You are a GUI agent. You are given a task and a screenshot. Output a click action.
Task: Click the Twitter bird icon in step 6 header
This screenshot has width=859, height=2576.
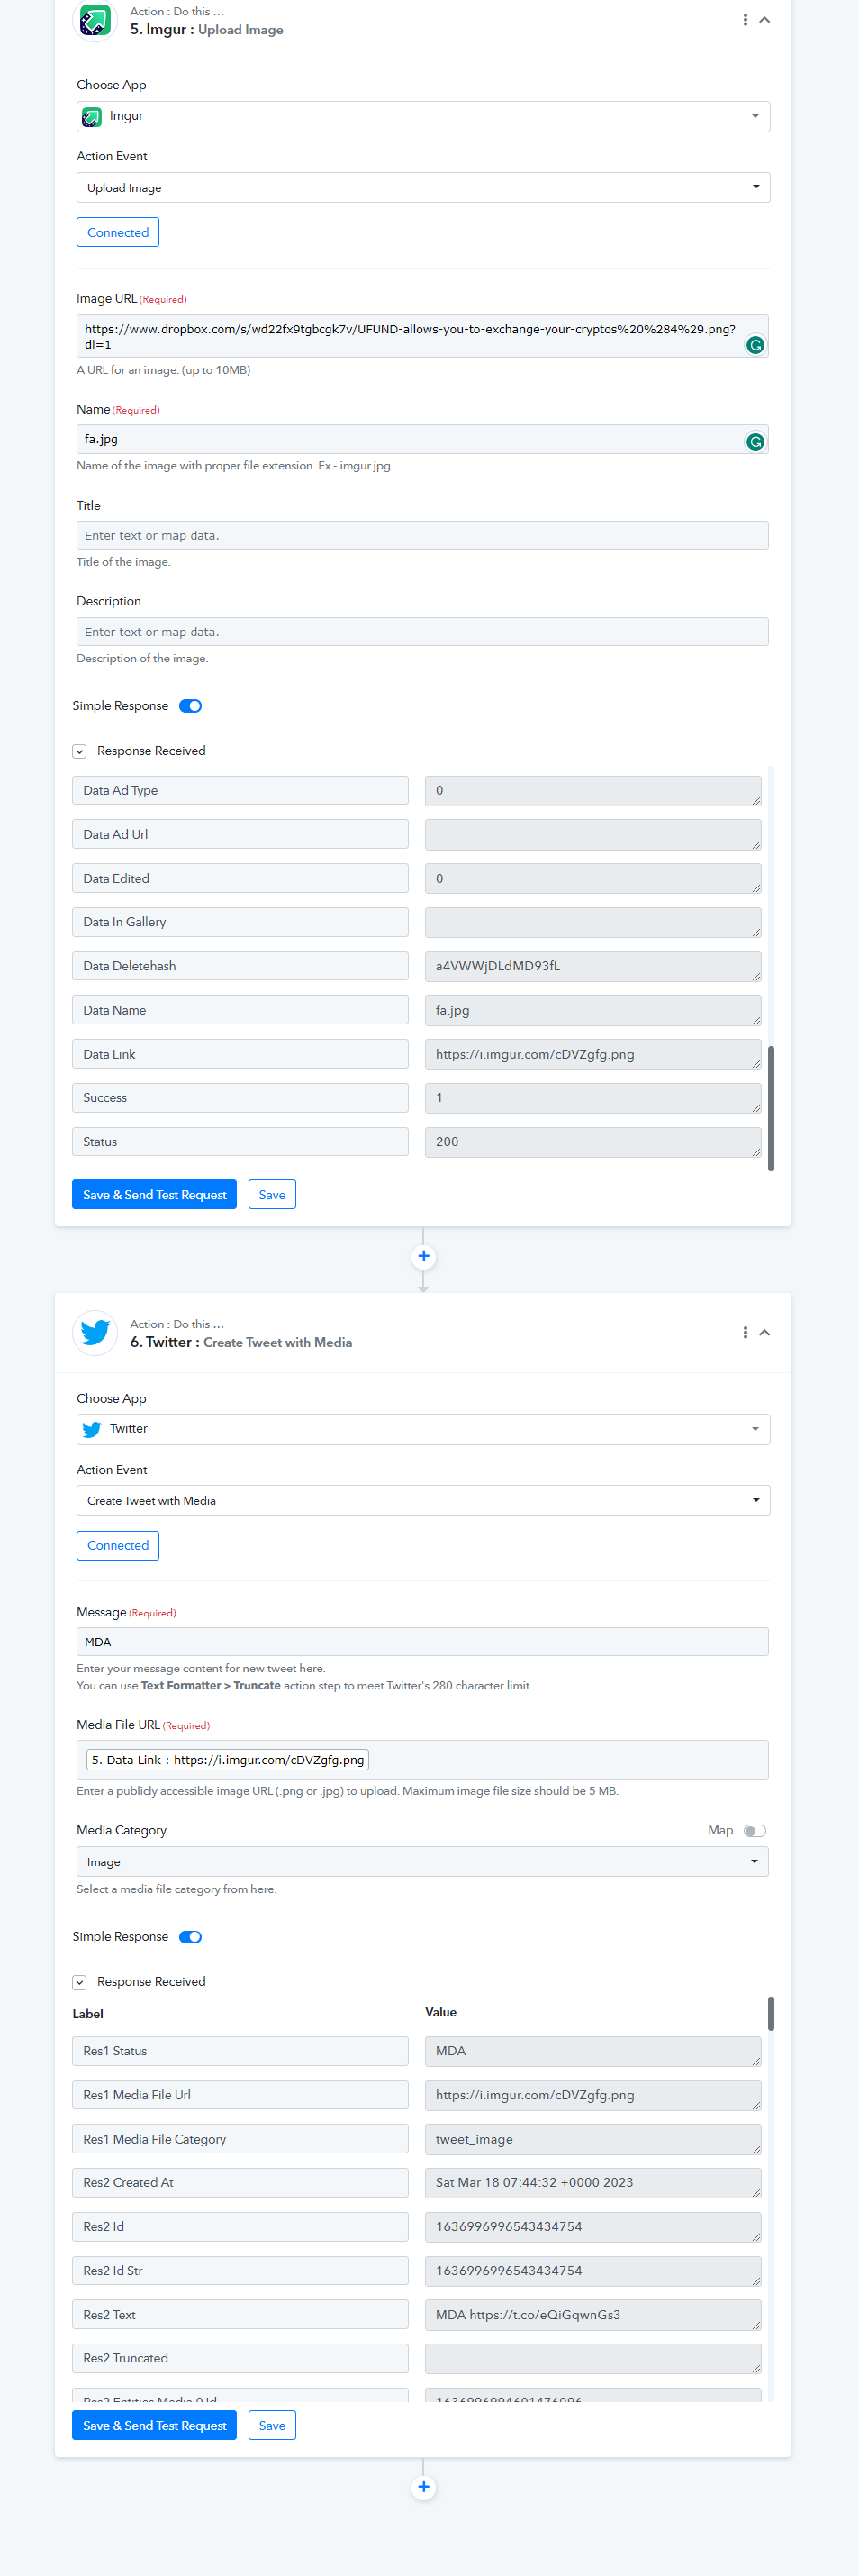click(95, 1332)
